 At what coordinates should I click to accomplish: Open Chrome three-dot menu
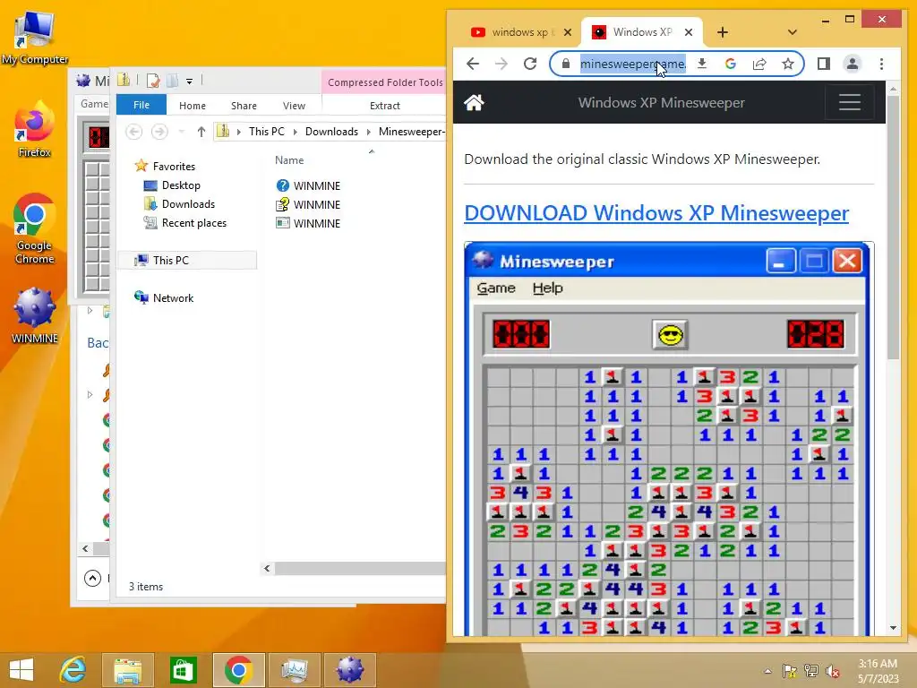[881, 64]
